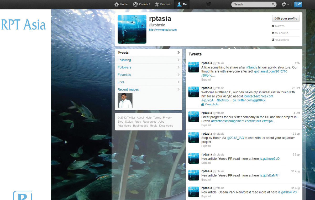
Task: Click avatar on the 5 Sep tweet
Action: click(x=194, y=158)
